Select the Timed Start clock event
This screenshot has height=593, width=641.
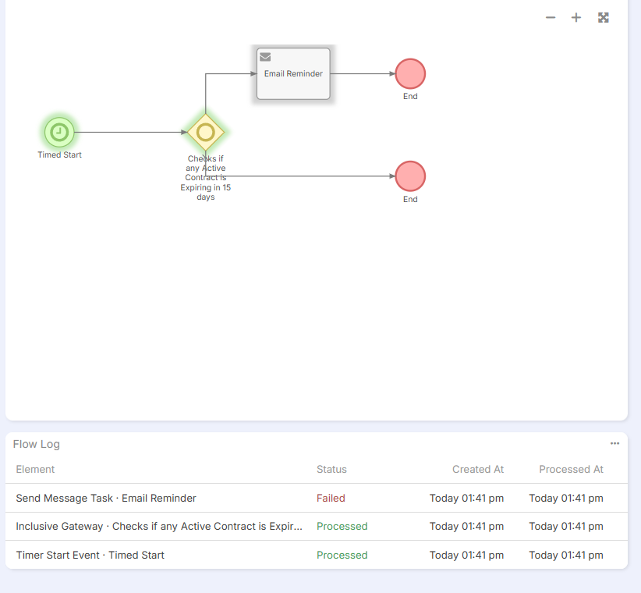pyautogui.click(x=58, y=132)
